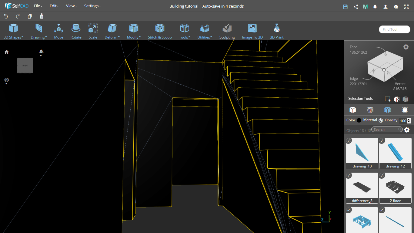This screenshot has height=233, width=414.
Task: Uncheck drawing_13 object checkbox
Action: 349,140
